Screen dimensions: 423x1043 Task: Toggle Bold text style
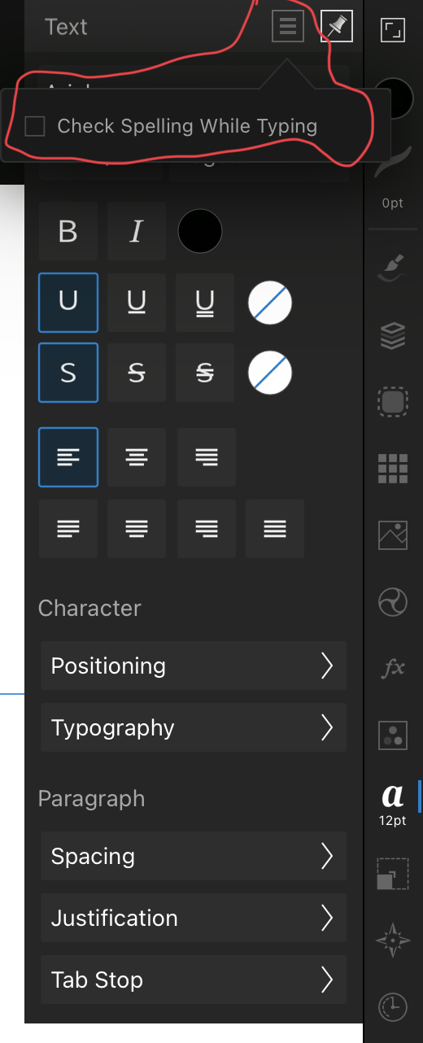[68, 231]
